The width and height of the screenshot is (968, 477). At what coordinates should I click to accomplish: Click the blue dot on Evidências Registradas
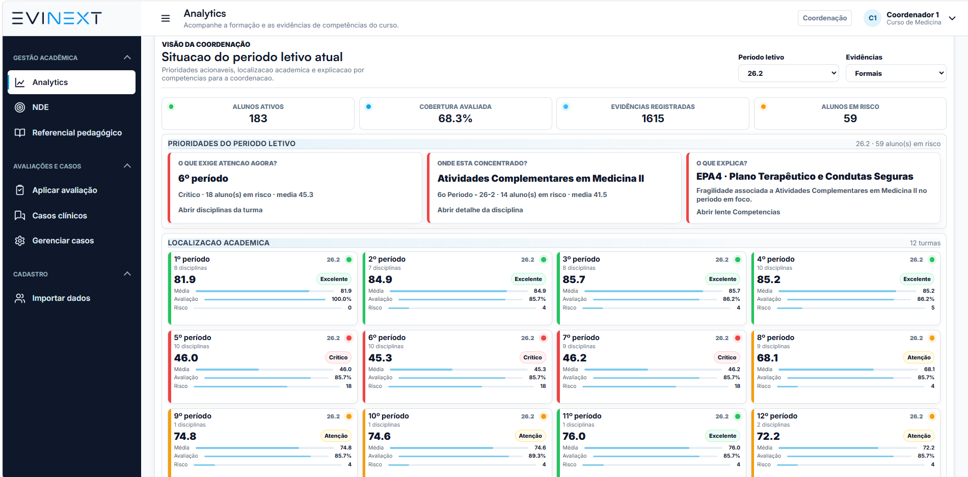tap(566, 107)
